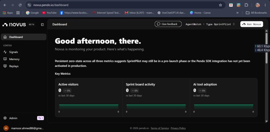270x132 pixels.
Task: Select Dashboard in the sidebar
Action: coord(23,37)
